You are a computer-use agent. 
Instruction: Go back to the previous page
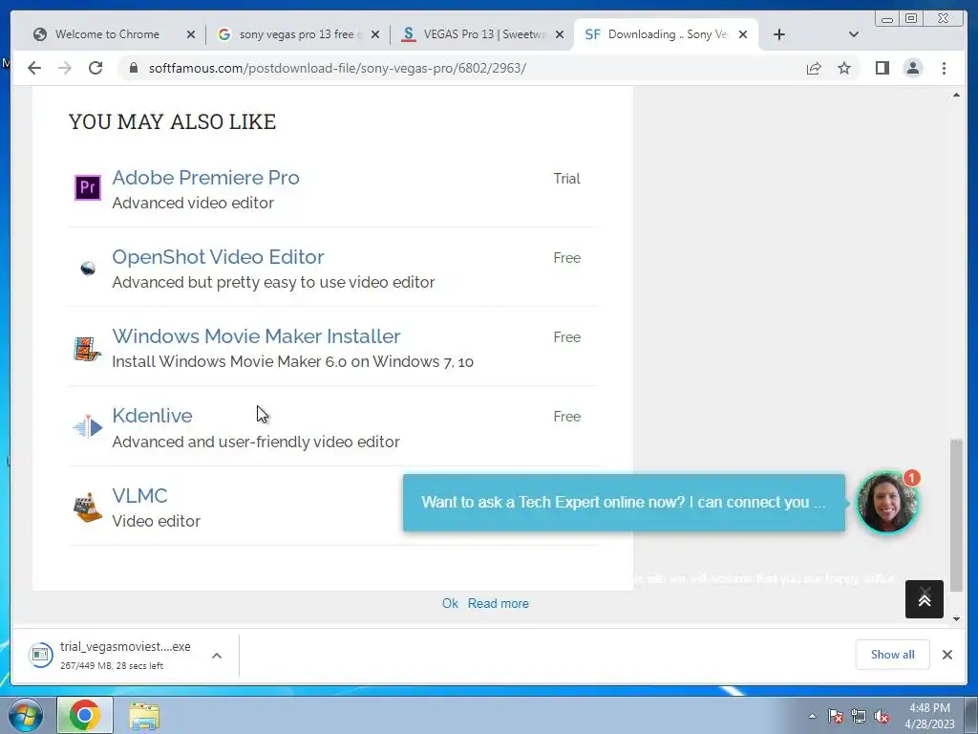coord(34,68)
